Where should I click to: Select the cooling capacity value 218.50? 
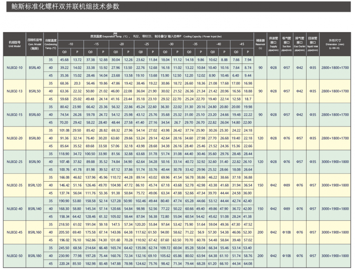(x=64, y=225)
